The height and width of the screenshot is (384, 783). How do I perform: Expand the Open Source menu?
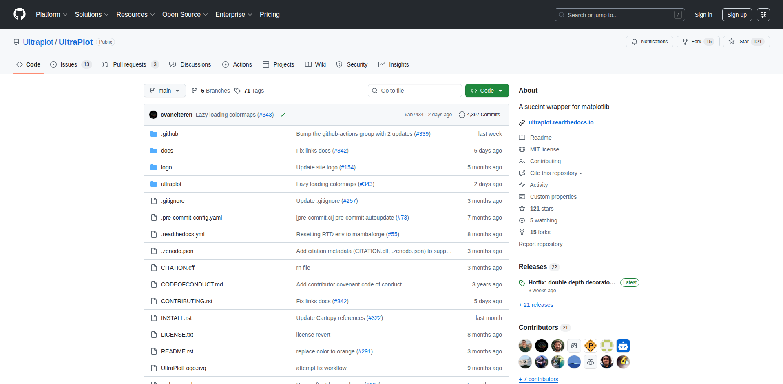coord(185,15)
